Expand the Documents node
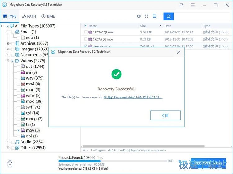The height and width of the screenshot is (174, 233). [x=8, y=55]
